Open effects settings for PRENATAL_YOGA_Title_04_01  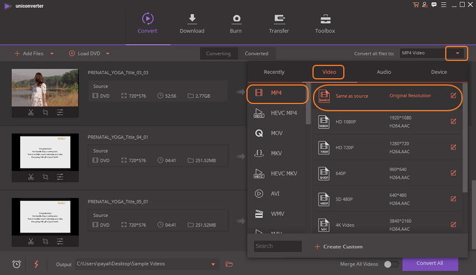tap(60, 177)
